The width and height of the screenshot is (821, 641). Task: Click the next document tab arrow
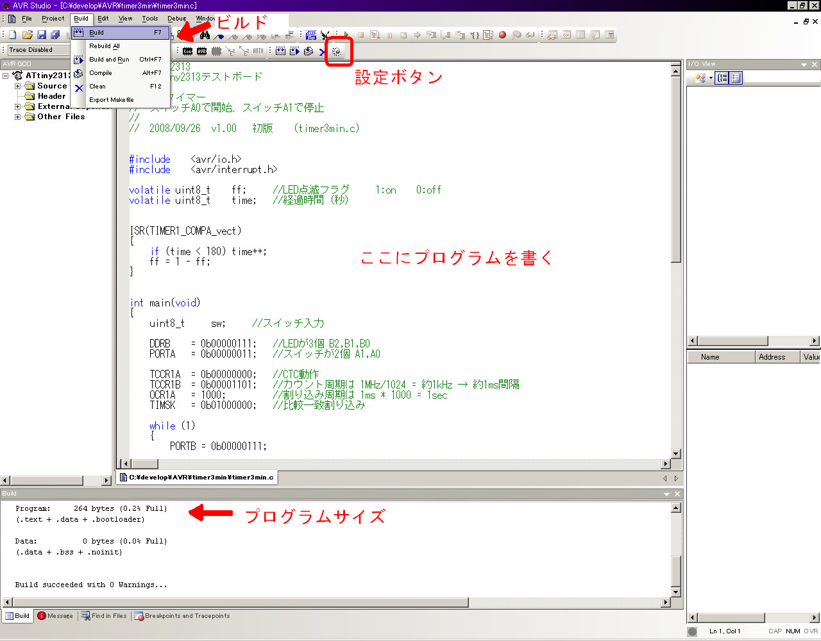pos(676,478)
